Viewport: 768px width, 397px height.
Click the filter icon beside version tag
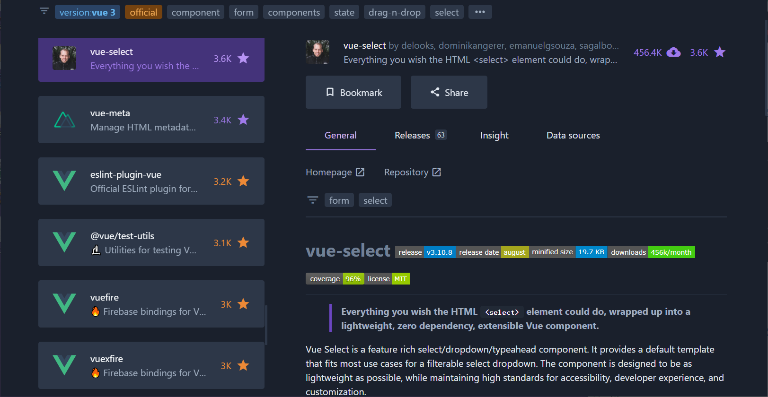[x=44, y=11]
